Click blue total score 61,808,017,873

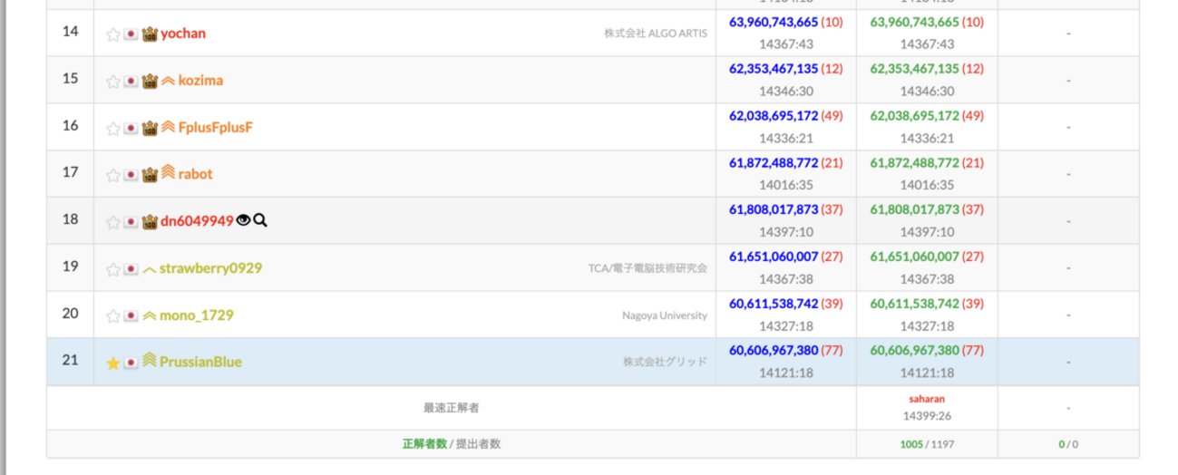click(774, 209)
